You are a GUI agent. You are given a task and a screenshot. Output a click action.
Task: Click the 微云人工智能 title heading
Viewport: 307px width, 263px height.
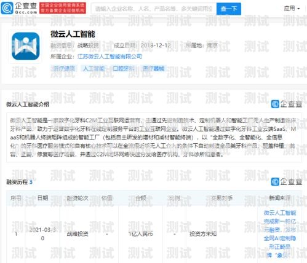tap(73, 34)
